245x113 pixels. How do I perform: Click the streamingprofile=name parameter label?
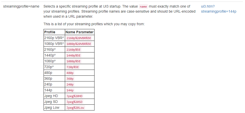[21, 7]
